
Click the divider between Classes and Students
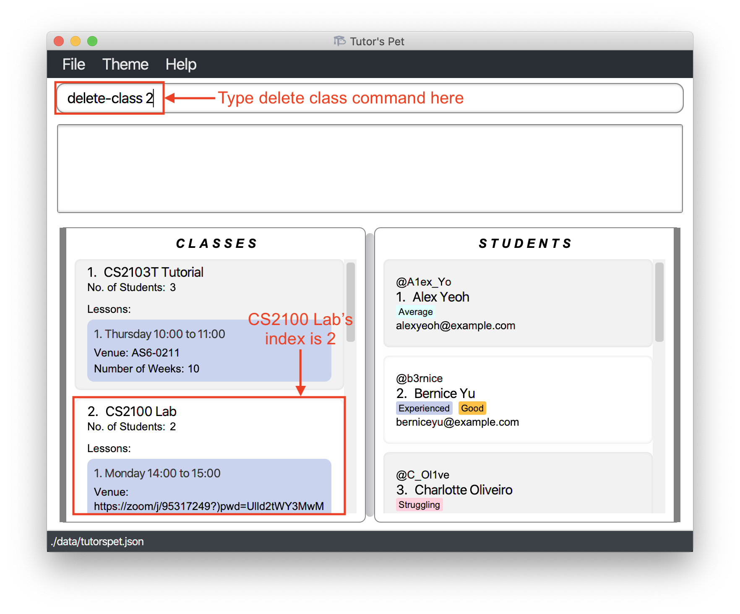point(370,375)
